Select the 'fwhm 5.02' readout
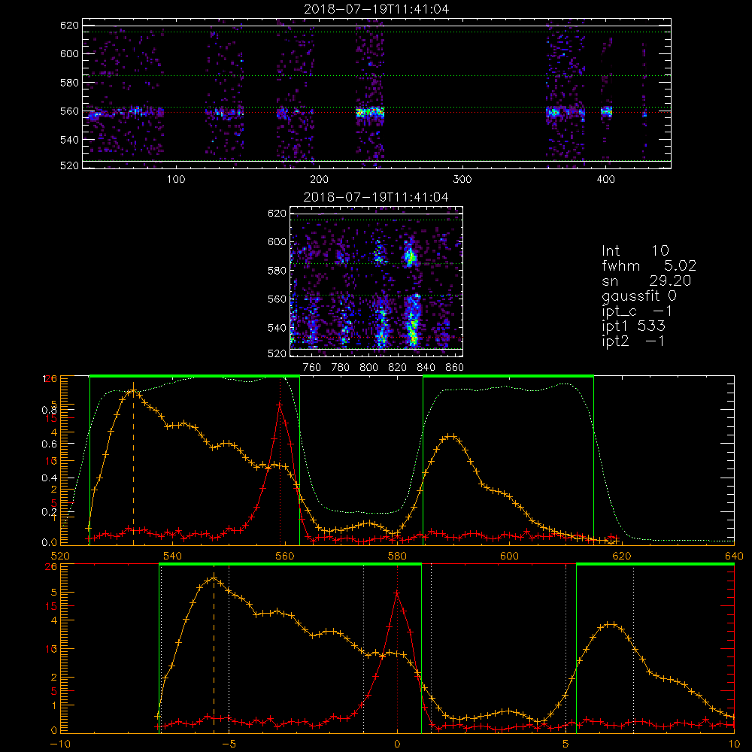This screenshot has width=752, height=752. coord(649,265)
